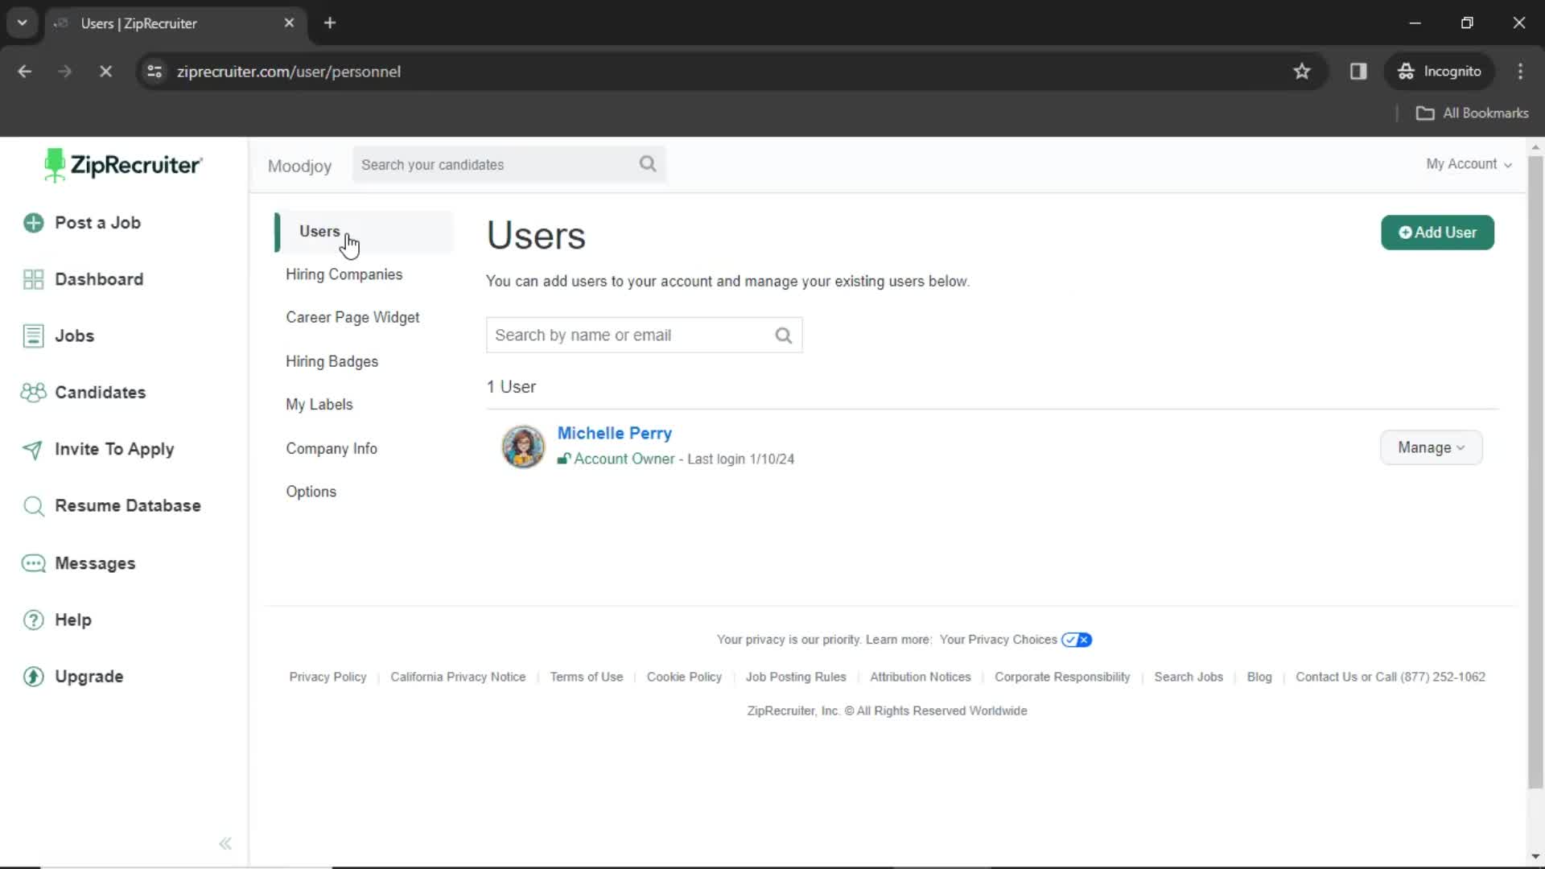Open the tab search dropdown arrow
The width and height of the screenshot is (1545, 869).
(x=23, y=23)
